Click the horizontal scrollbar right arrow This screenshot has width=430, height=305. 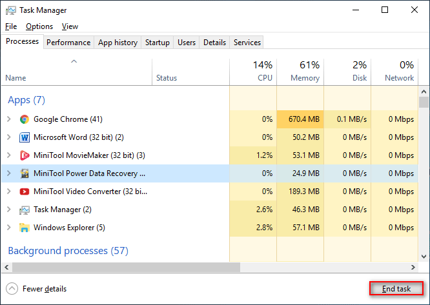click(413, 267)
